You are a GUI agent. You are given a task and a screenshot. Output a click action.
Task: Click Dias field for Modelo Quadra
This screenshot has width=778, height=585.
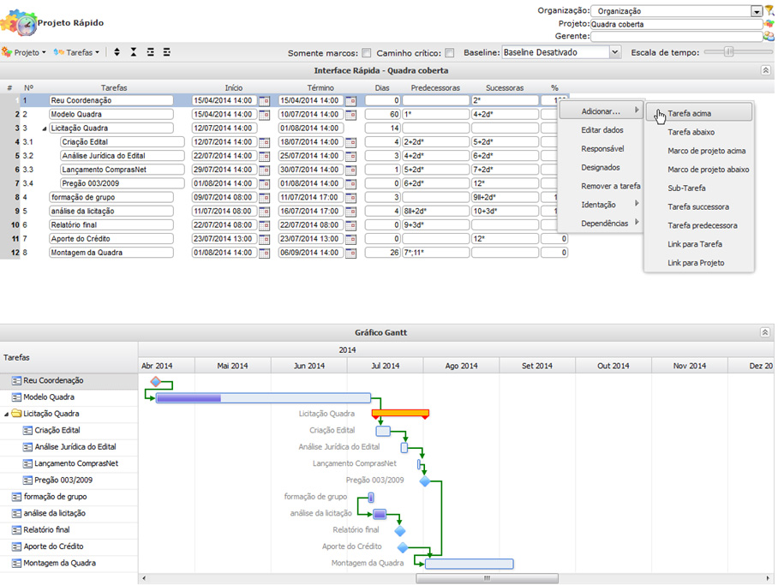coord(382,115)
